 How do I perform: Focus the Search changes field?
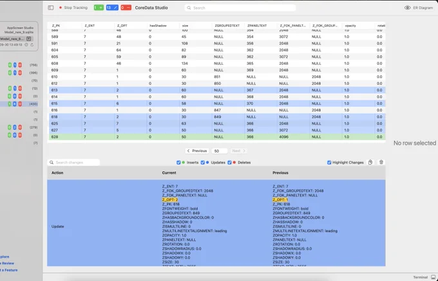click(x=73, y=162)
